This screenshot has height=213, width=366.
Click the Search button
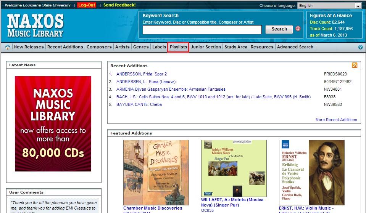(x=279, y=29)
